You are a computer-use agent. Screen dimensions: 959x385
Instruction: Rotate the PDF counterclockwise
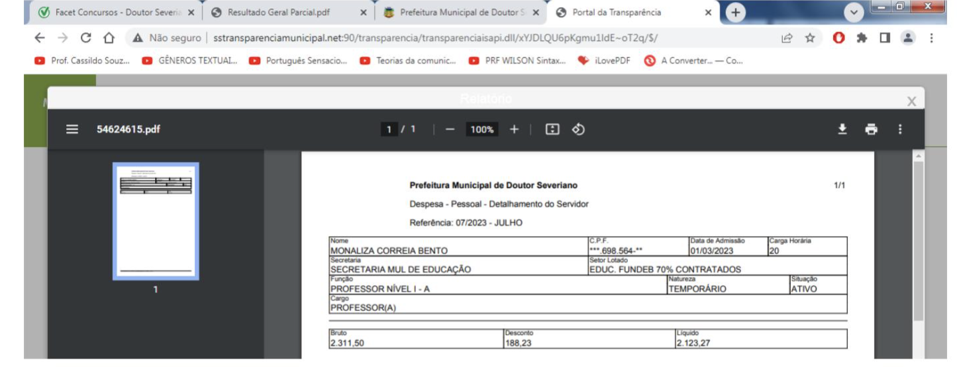pyautogui.click(x=578, y=130)
